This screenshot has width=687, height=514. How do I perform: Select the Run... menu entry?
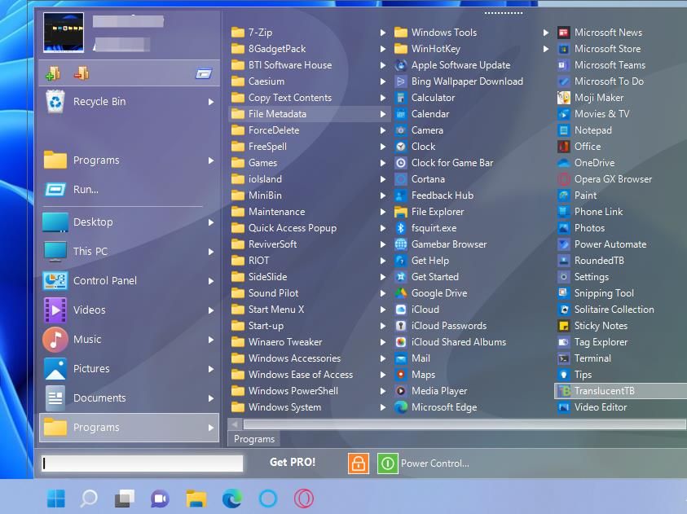pyautogui.click(x=130, y=190)
